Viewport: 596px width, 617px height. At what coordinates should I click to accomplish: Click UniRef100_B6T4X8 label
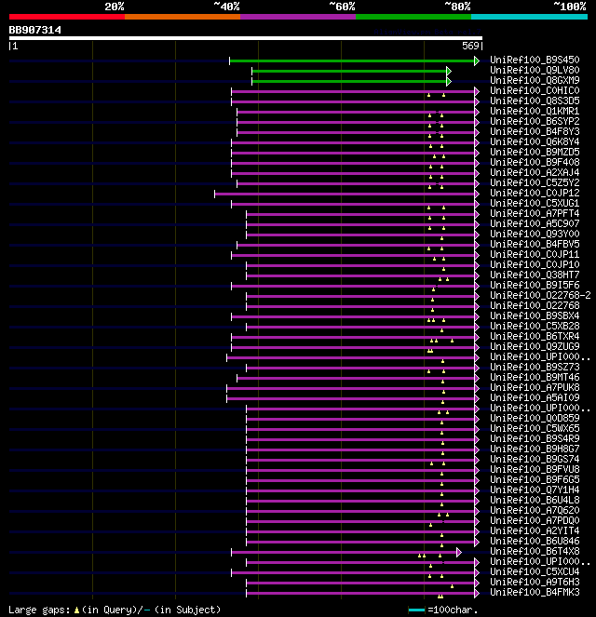[x=535, y=551]
